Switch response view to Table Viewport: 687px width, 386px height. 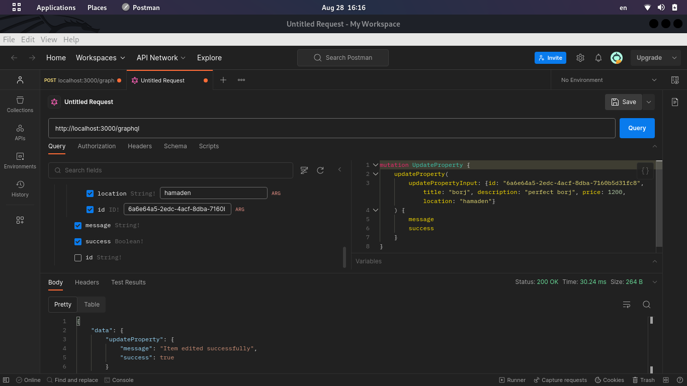point(92,305)
